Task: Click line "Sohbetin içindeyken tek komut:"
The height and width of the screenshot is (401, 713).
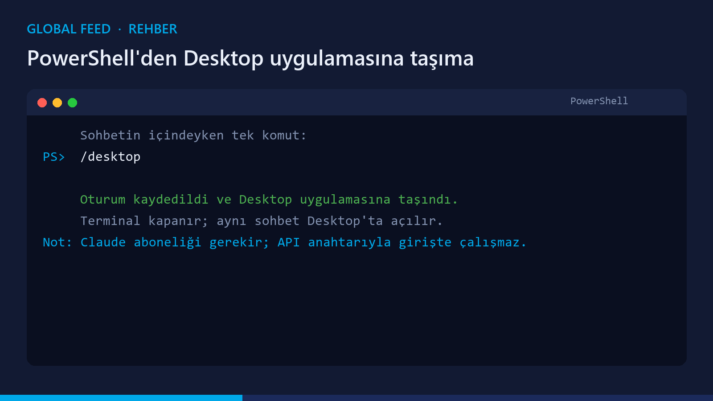Action: (x=193, y=135)
